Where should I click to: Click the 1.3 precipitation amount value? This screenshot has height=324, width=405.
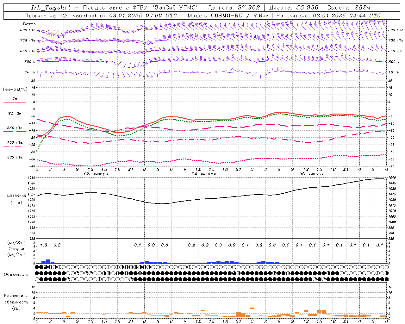(x=43, y=245)
